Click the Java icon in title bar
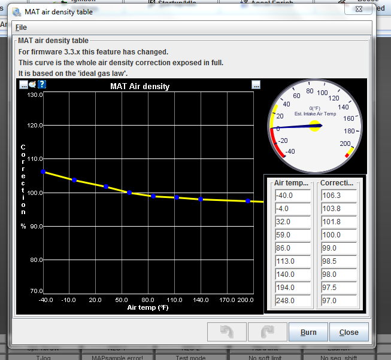Image resolution: width=391 pixels, height=360 pixels. click(17, 12)
